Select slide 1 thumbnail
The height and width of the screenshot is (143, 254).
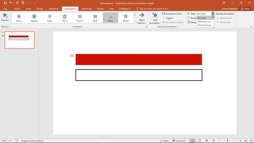pyautogui.click(x=19, y=40)
